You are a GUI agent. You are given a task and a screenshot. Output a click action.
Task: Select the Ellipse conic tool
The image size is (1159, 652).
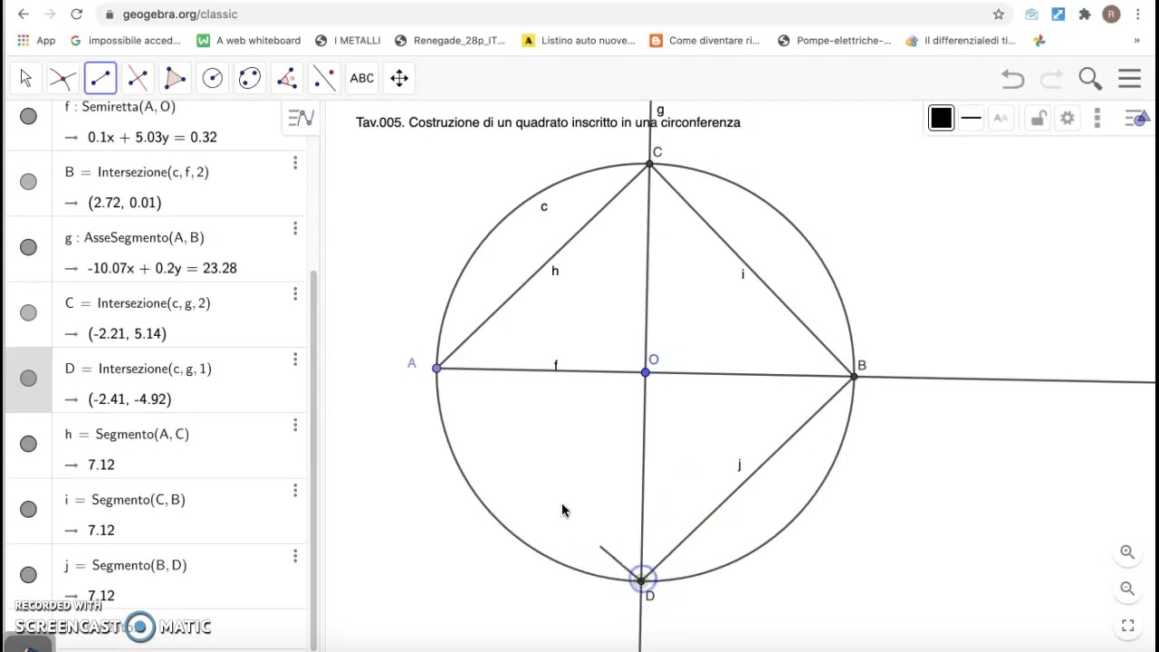pos(250,78)
